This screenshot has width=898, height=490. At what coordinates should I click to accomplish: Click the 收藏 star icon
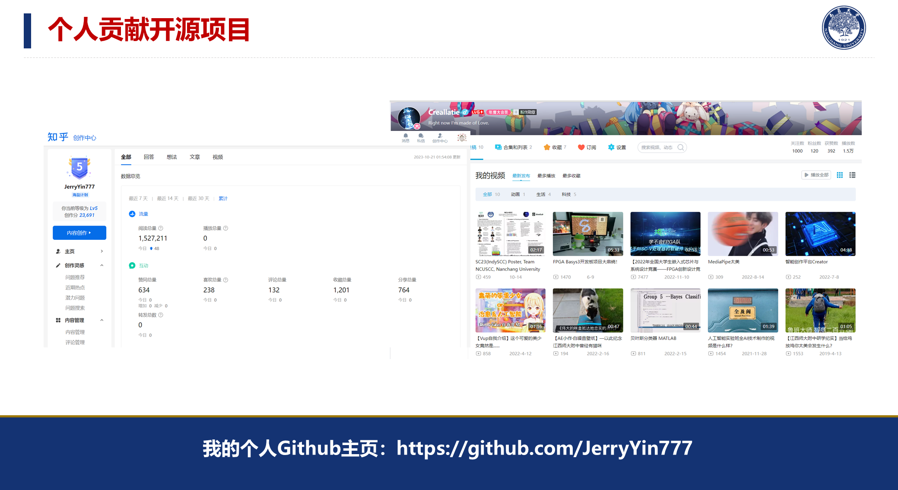(547, 147)
